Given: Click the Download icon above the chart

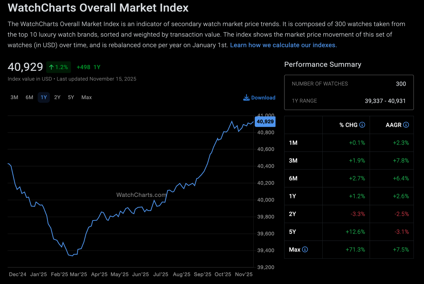Looking at the screenshot, I should pos(246,97).
